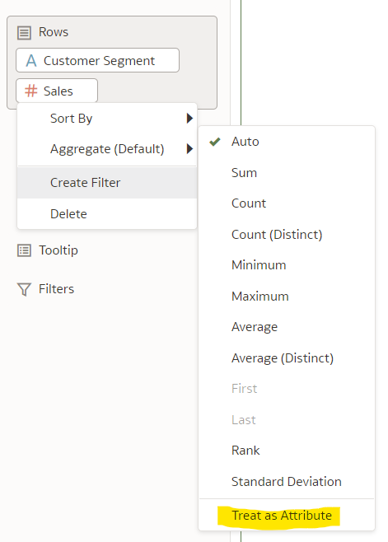
Task: Set aggregation to Count (Distinct)
Action: (287, 235)
